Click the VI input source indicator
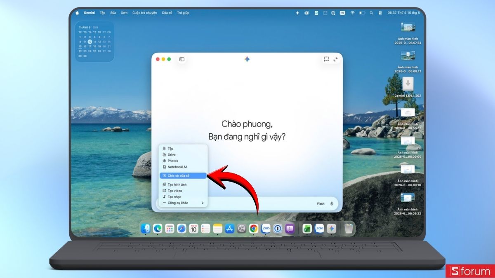The height and width of the screenshot is (278, 495). coord(342,13)
